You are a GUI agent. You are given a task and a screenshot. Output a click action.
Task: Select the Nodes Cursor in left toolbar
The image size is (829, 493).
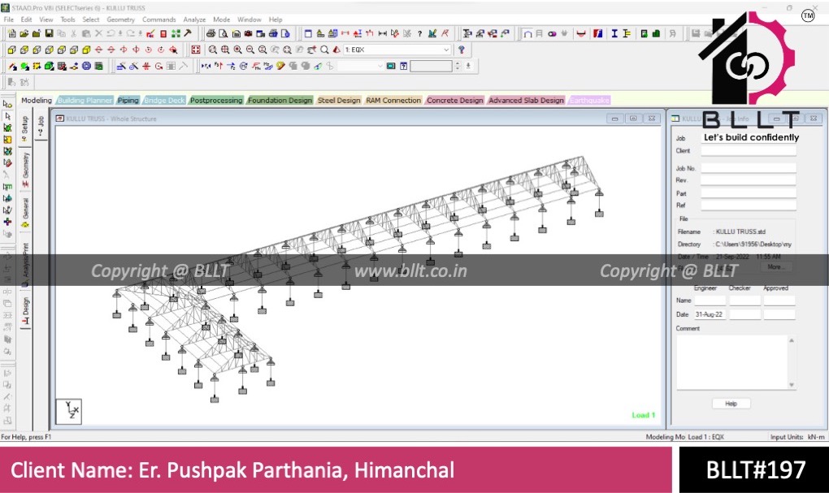(x=7, y=104)
